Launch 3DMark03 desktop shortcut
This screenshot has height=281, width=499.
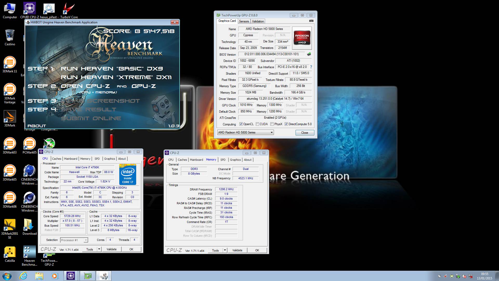point(10,146)
